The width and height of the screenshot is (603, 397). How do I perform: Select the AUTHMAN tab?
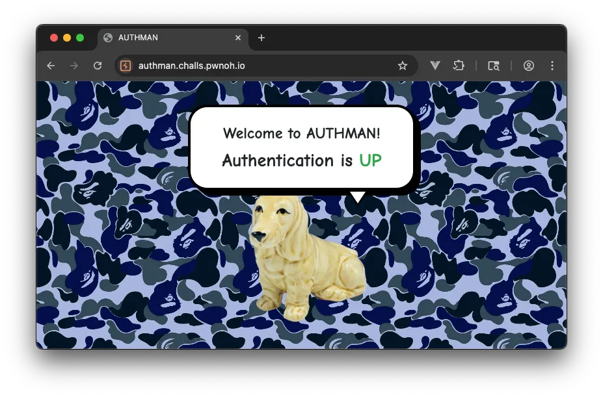tap(172, 38)
